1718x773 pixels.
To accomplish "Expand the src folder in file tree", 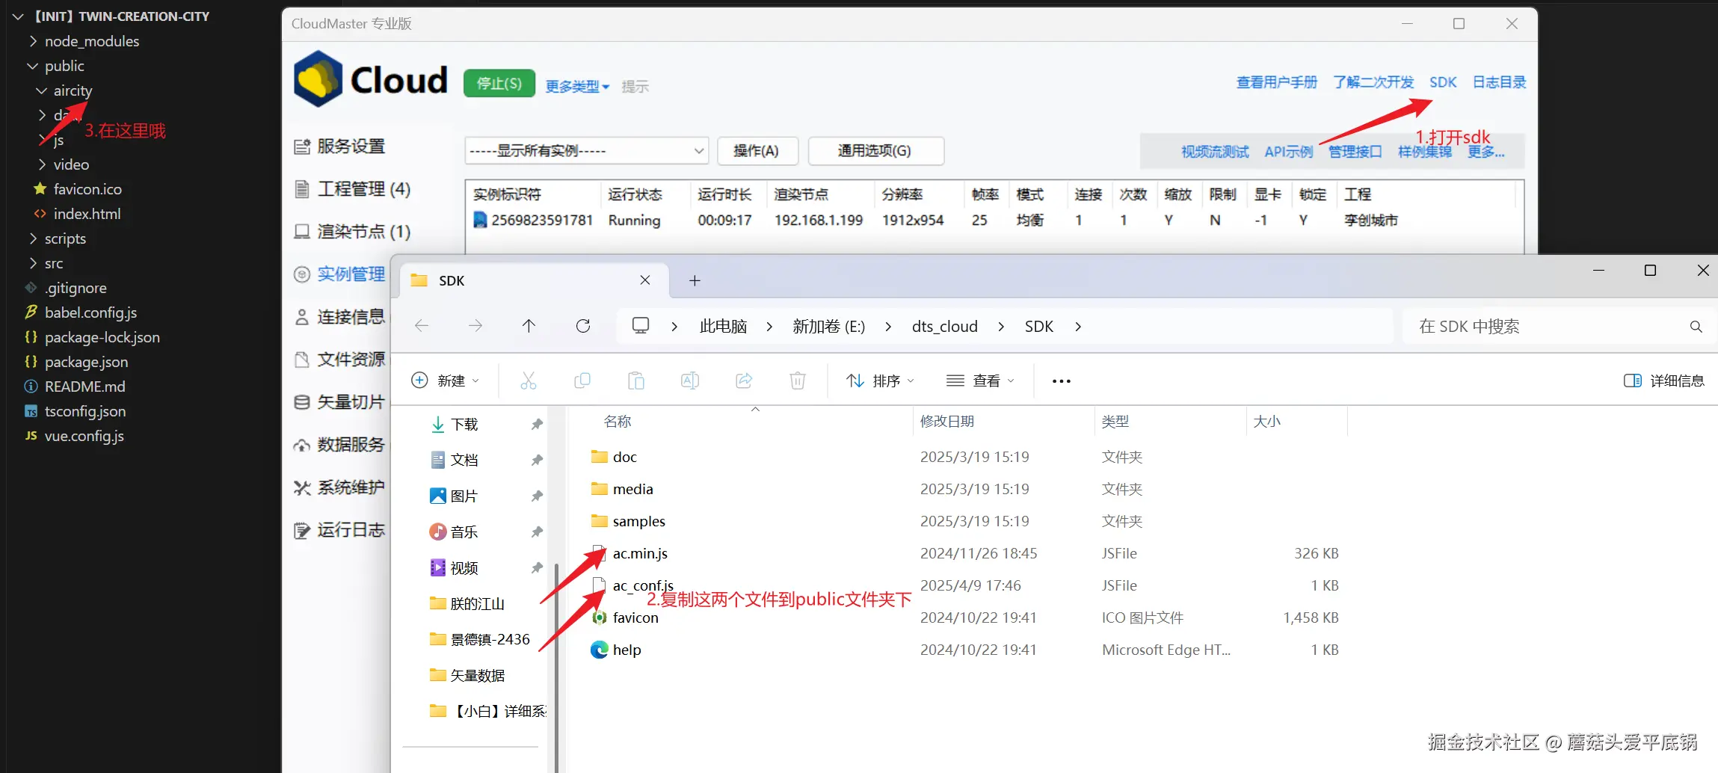I will coord(32,263).
